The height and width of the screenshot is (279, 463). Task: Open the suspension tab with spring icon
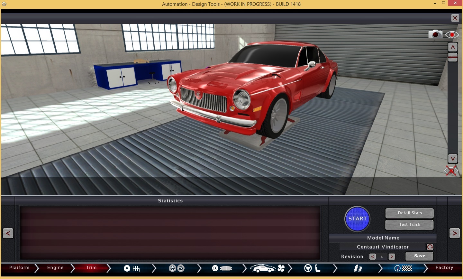coord(358,268)
